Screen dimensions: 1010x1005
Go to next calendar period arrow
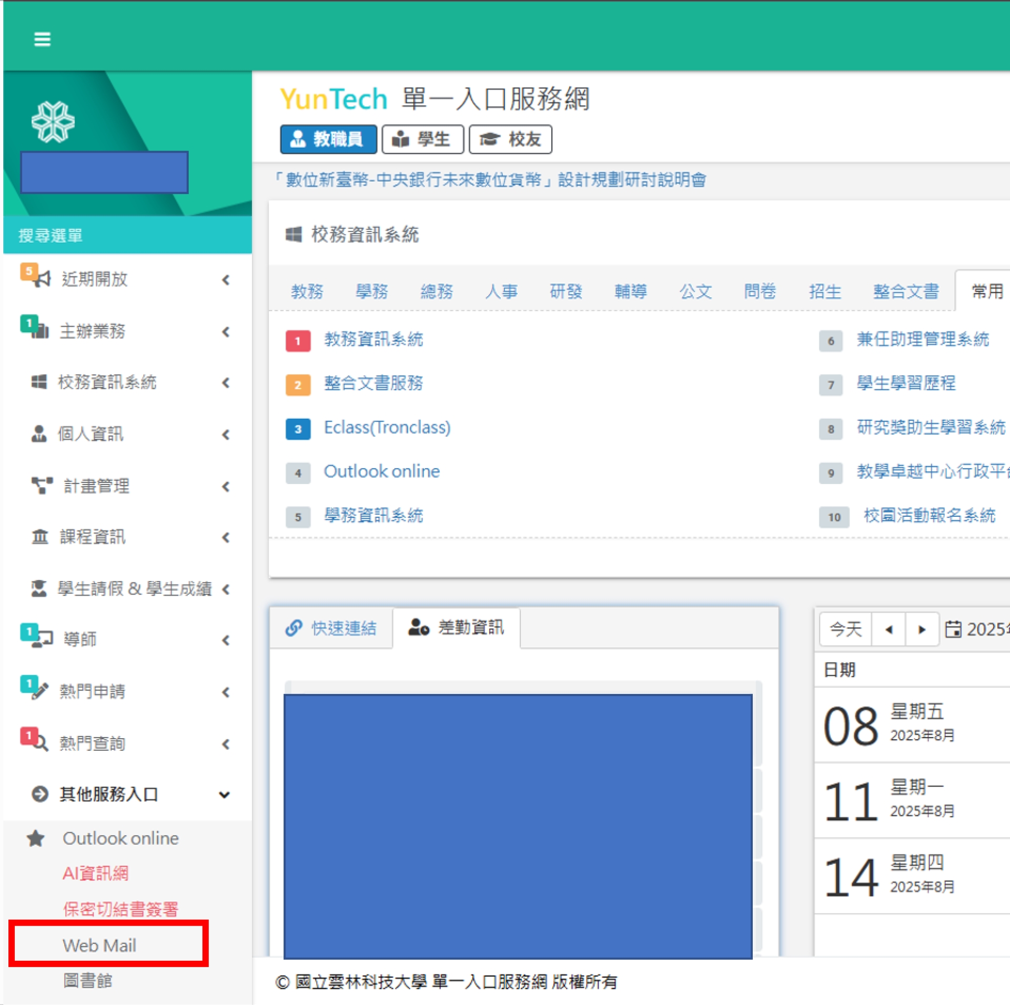[922, 629]
